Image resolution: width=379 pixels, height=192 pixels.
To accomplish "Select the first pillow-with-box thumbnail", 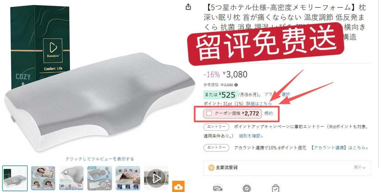I will pos(15,178).
